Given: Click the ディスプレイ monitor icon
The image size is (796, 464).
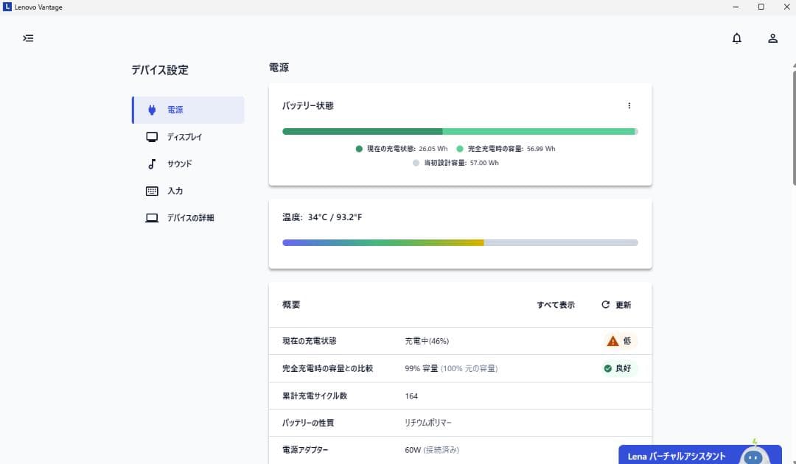Looking at the screenshot, I should click(x=152, y=137).
